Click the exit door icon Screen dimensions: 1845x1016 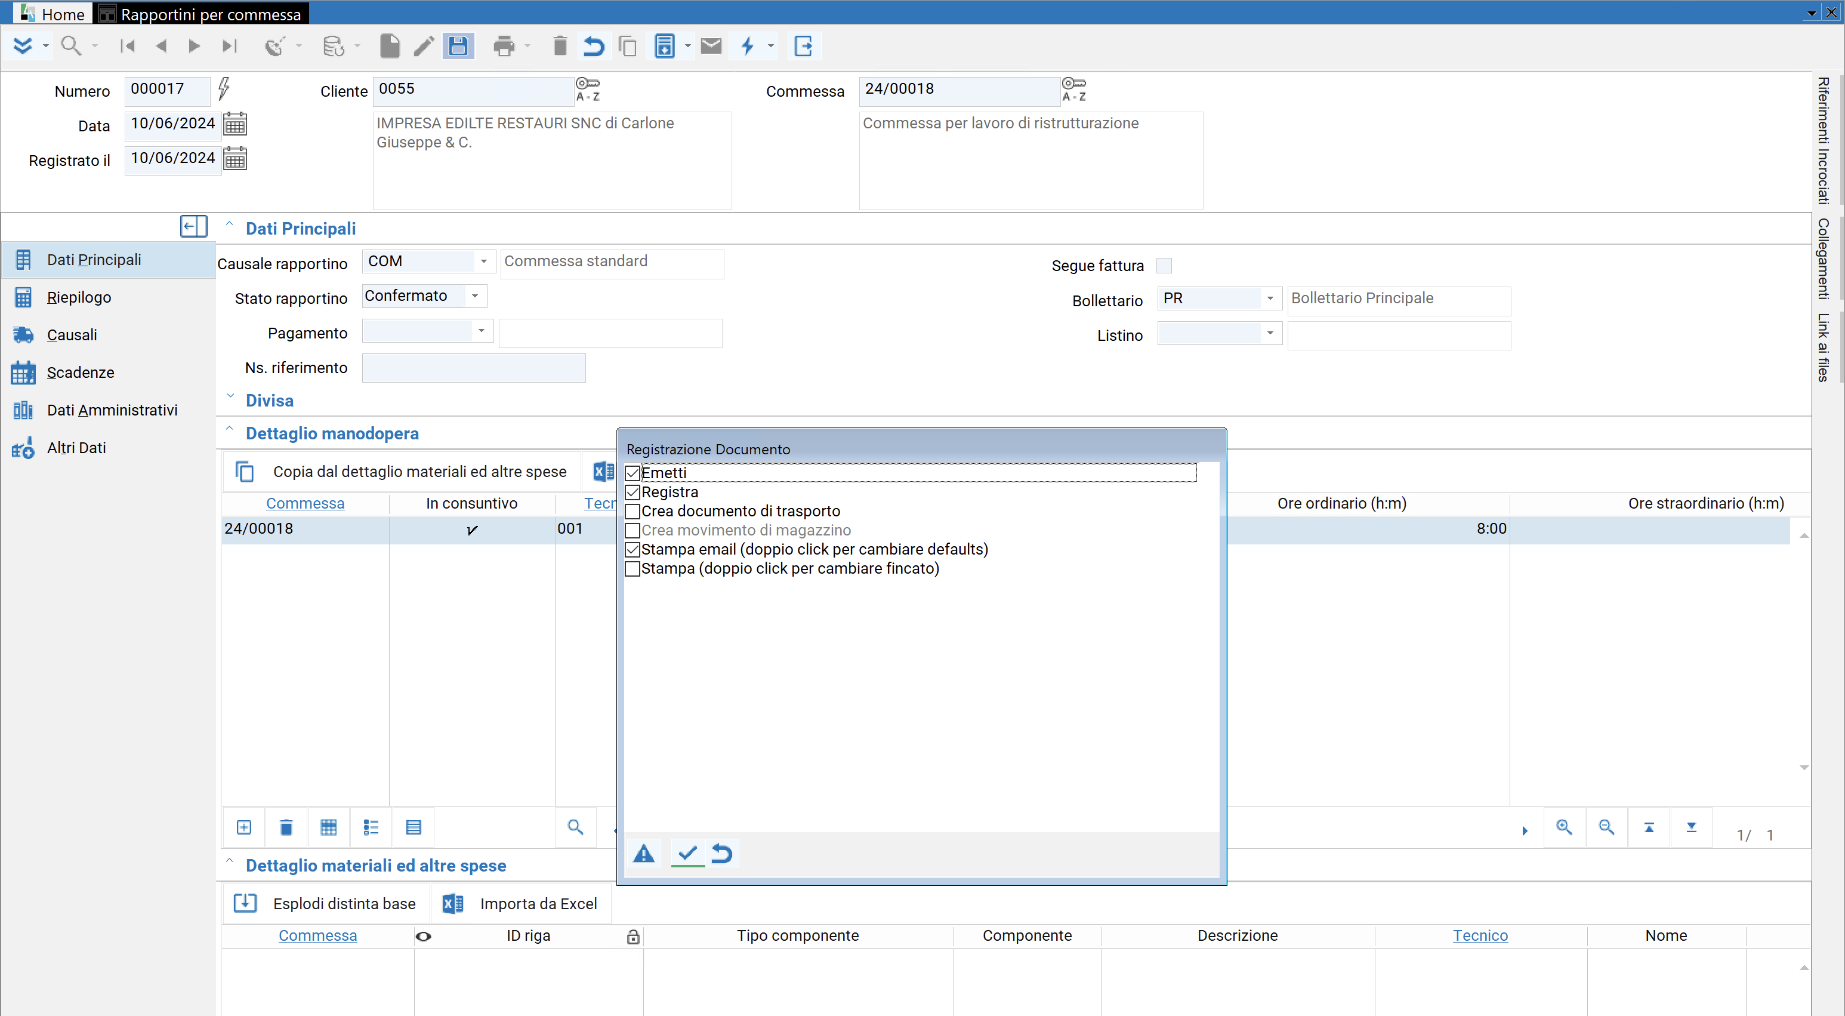804,46
